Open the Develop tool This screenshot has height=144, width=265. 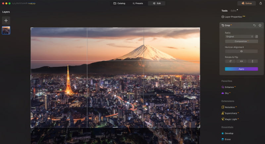click(x=227, y=133)
